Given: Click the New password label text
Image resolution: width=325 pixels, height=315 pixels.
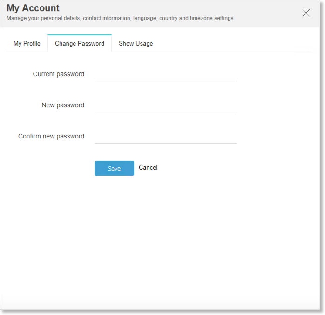Looking at the screenshot, I should tap(63, 105).
